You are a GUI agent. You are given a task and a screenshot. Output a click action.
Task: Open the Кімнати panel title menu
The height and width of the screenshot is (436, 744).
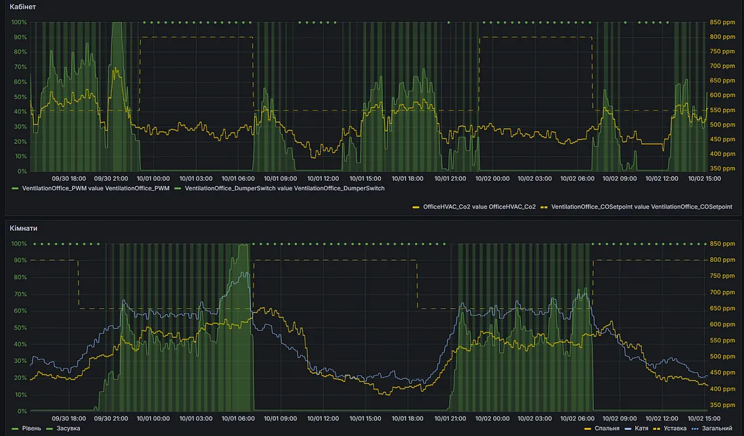pos(24,228)
